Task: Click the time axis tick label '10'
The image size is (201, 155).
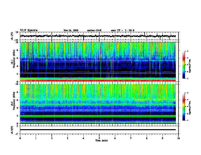Action: click(178, 138)
